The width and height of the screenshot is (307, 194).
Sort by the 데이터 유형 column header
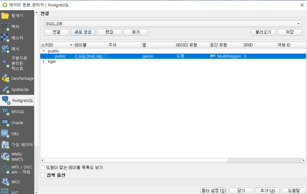[192, 45]
